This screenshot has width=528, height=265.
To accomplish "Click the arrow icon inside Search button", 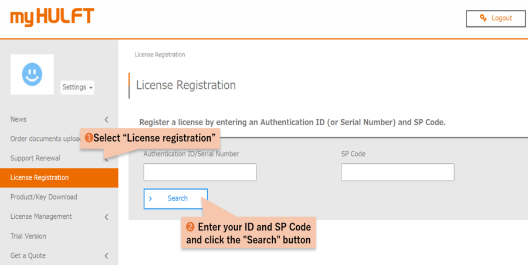I will click(x=150, y=198).
